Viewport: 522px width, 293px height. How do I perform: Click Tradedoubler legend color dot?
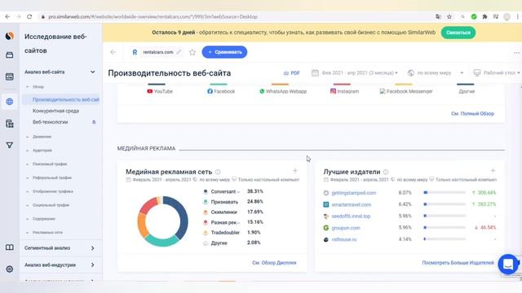point(206,233)
